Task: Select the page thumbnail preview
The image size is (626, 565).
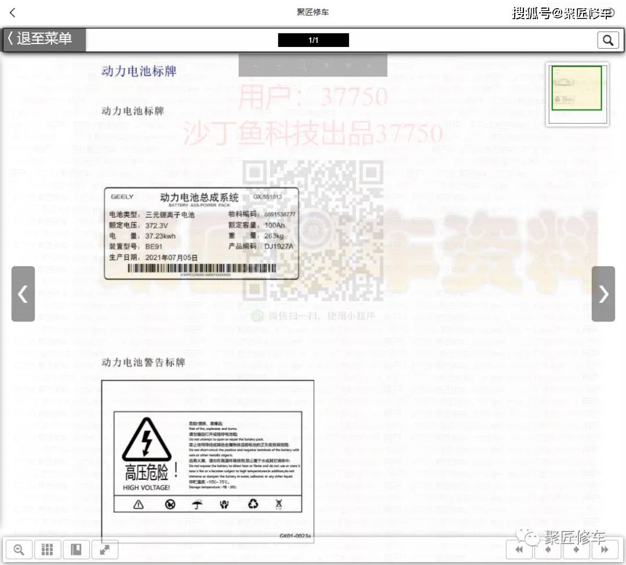Action: pyautogui.click(x=577, y=95)
